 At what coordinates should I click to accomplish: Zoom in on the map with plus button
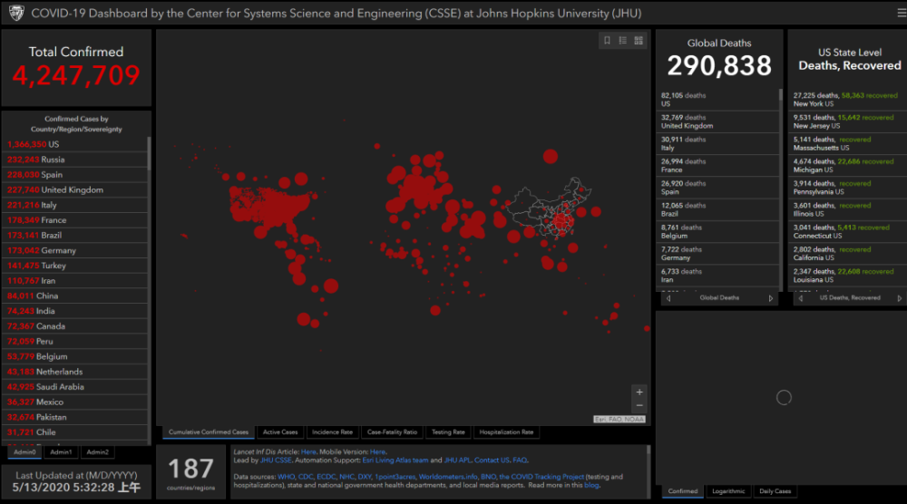(x=639, y=392)
